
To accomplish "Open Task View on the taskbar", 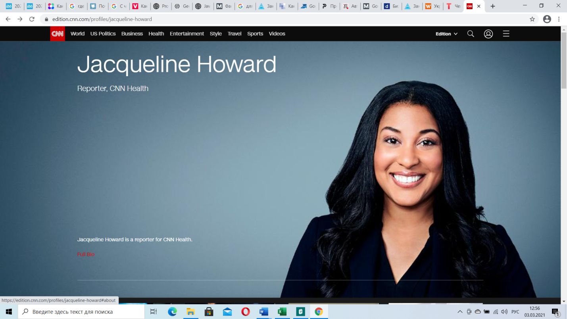I will pyautogui.click(x=154, y=312).
